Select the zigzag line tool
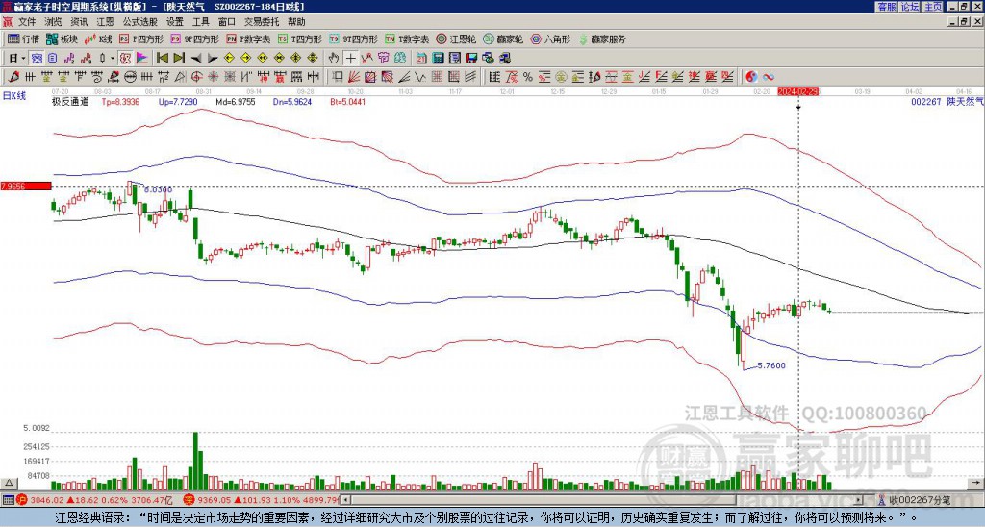The width and height of the screenshot is (985, 527). pyautogui.click(x=420, y=77)
